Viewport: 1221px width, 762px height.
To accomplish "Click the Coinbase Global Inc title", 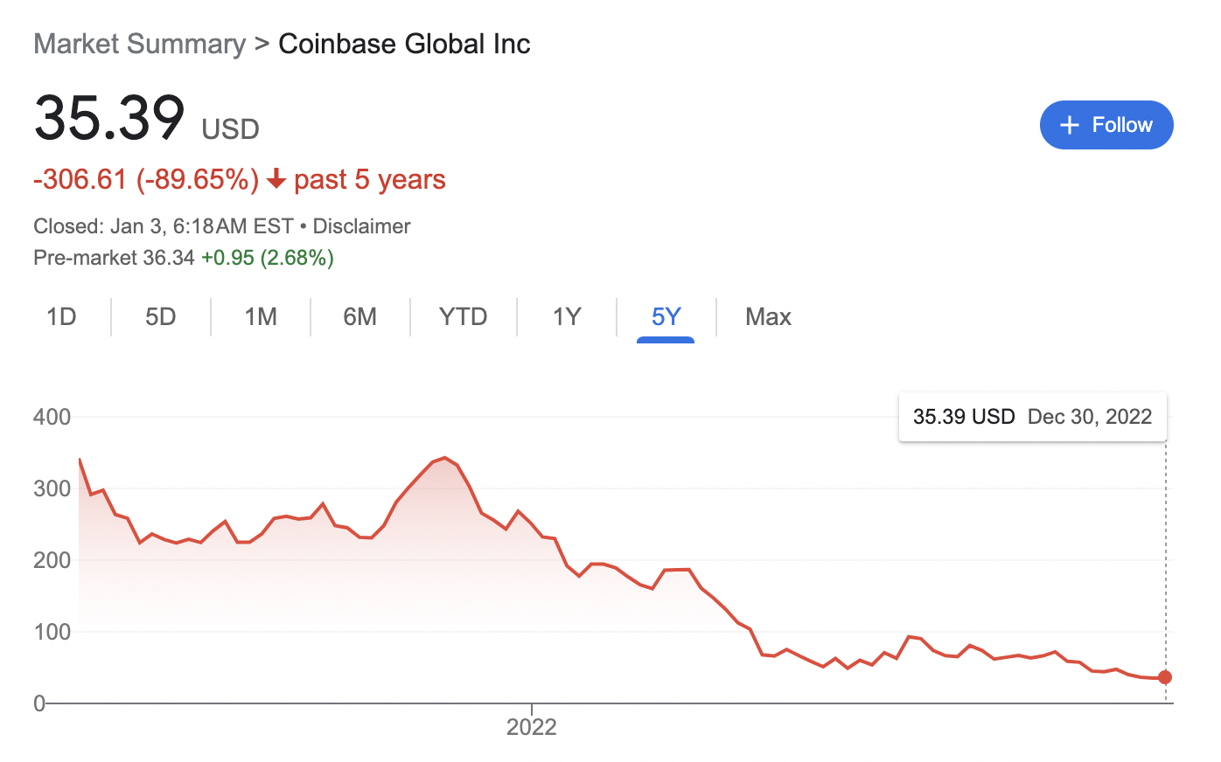I will (404, 44).
